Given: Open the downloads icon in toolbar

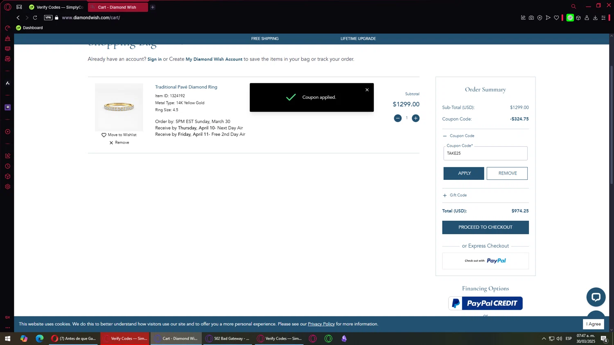Looking at the screenshot, I should click(x=595, y=18).
